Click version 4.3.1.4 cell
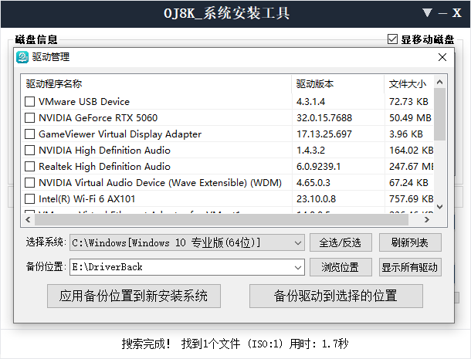This screenshot has width=471, height=359. (311, 102)
